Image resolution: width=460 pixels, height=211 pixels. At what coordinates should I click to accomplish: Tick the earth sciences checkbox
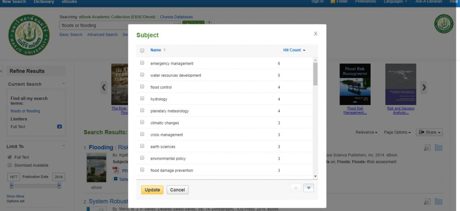(142, 146)
